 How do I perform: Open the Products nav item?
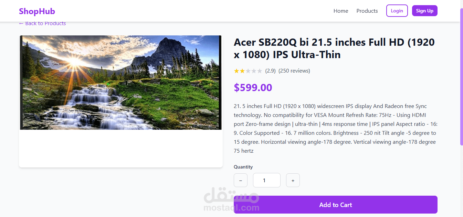367,11
